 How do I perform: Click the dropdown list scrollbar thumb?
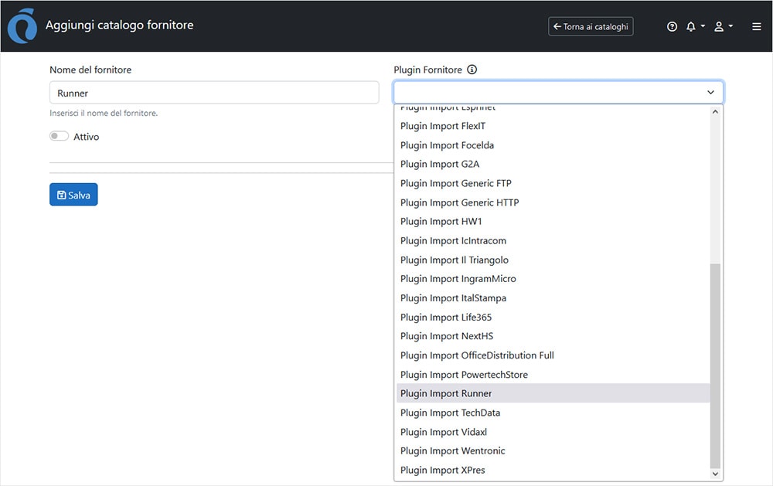715,363
